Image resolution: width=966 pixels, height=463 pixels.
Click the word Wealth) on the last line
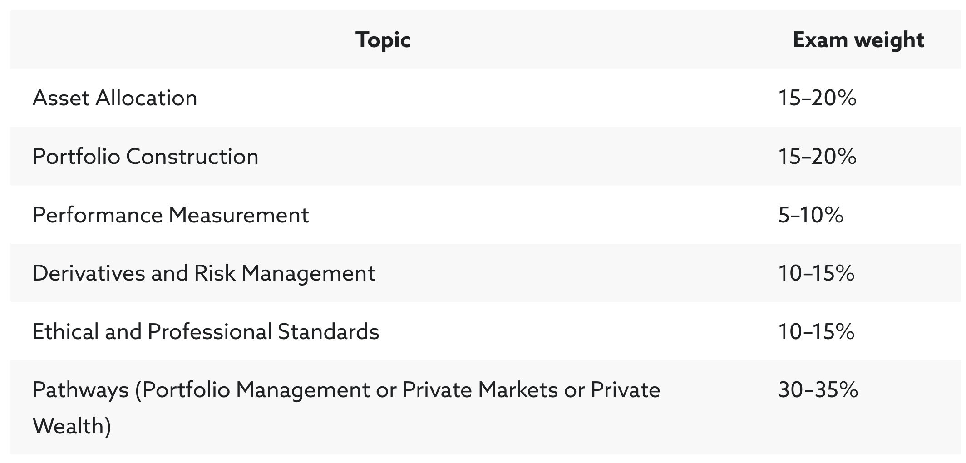72,426
